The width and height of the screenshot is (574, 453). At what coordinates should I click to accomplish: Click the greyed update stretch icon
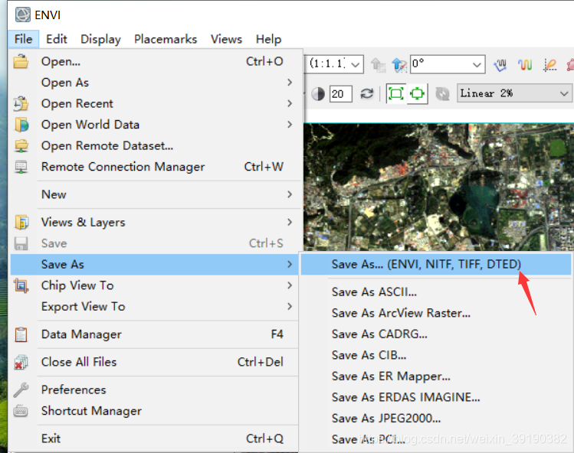tap(442, 94)
